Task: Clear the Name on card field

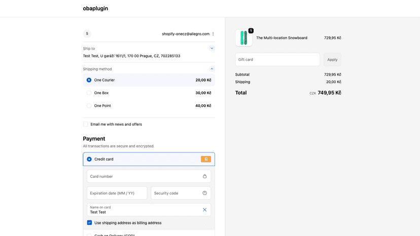Action: click(x=204, y=210)
